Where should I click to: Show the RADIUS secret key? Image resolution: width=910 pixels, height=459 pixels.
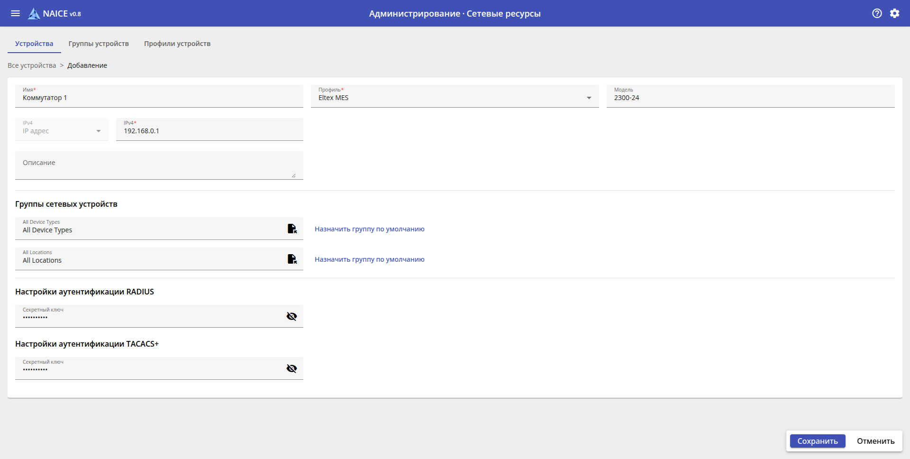point(291,316)
